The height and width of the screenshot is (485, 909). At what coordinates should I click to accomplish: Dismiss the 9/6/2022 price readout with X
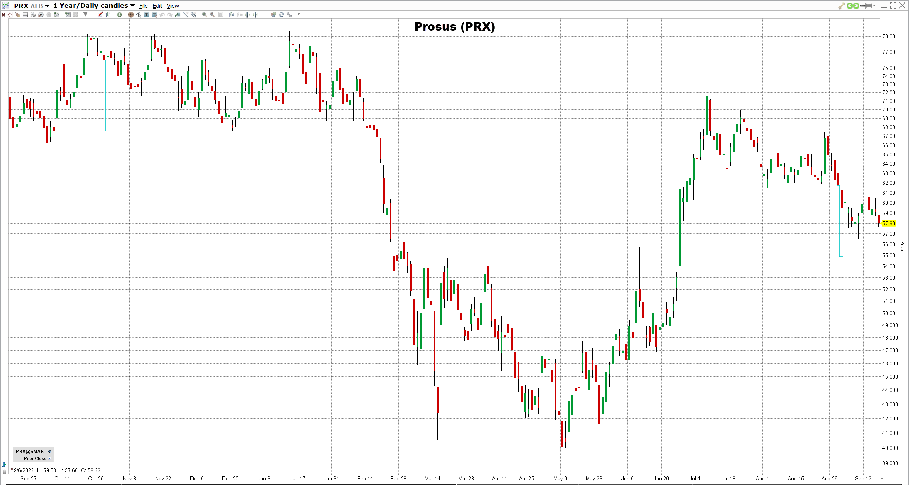click(x=12, y=469)
